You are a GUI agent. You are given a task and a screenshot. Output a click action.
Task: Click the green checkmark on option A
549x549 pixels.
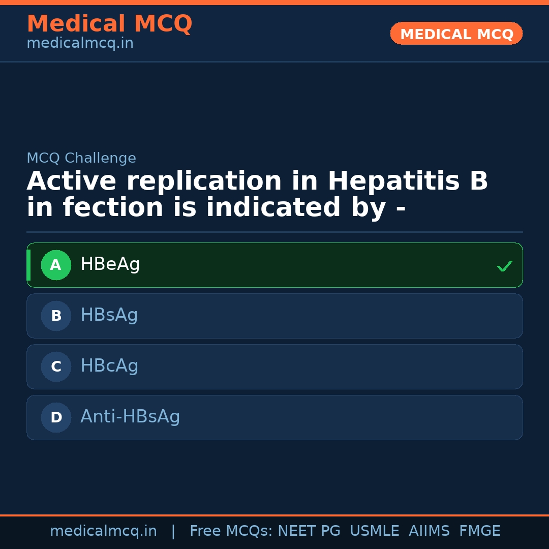pos(504,266)
